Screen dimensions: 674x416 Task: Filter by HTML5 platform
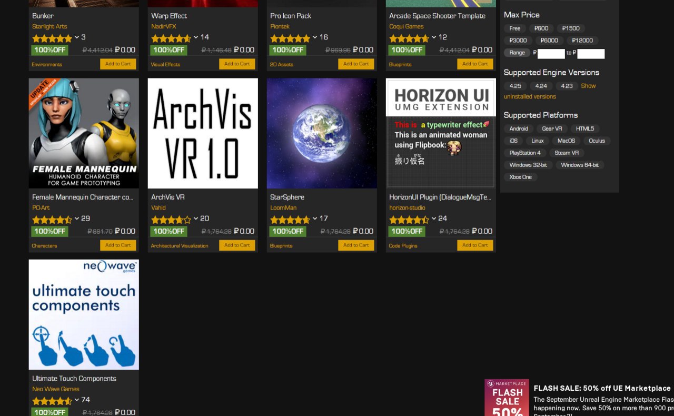(x=585, y=128)
